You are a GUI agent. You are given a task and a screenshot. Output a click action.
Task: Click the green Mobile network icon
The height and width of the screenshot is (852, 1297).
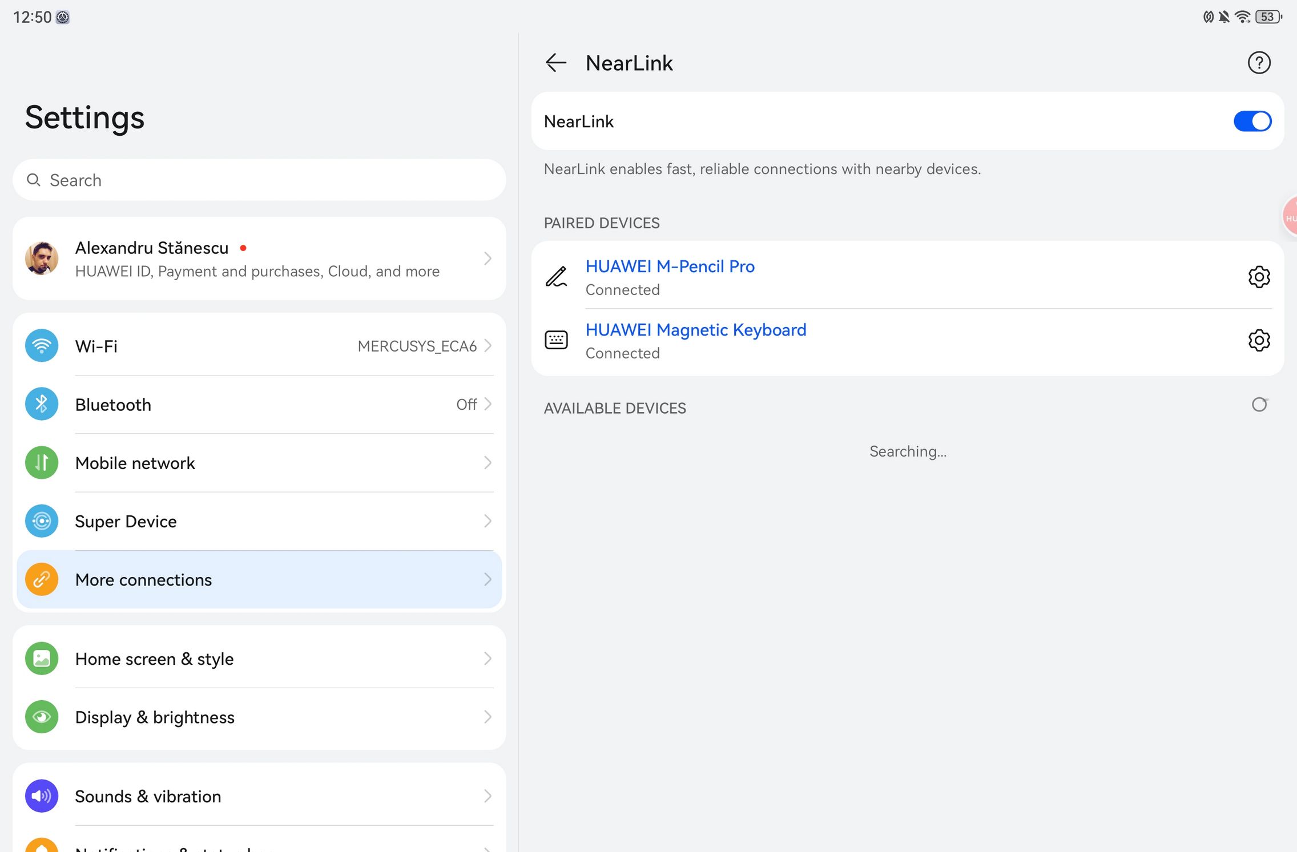pos(42,463)
